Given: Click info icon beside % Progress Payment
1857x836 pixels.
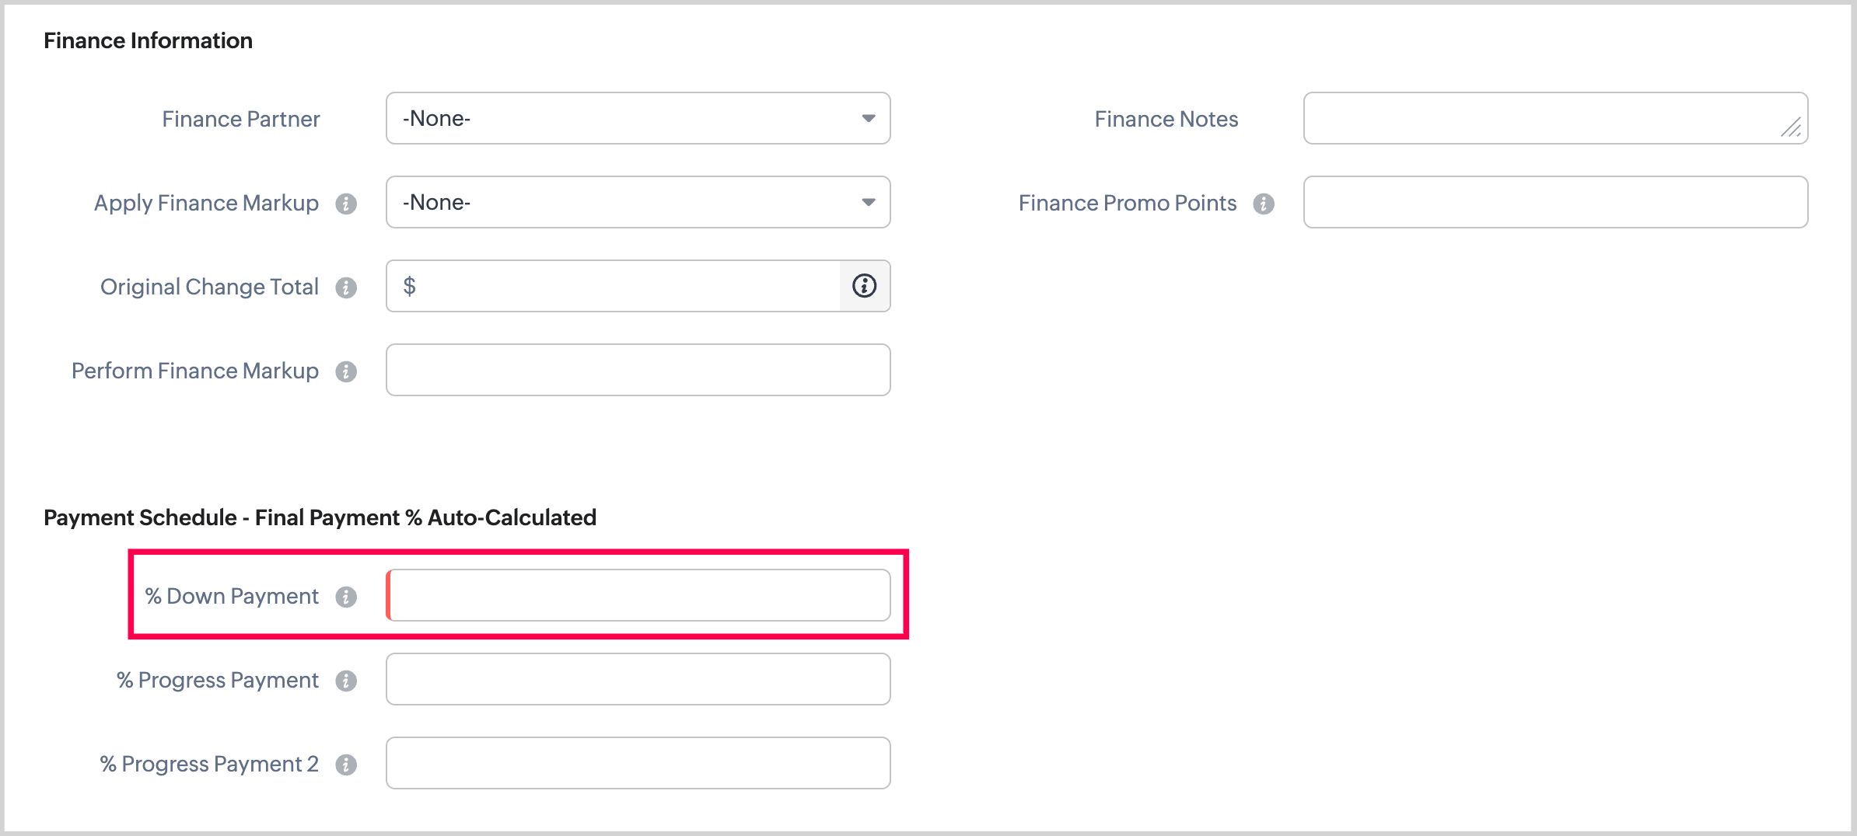Looking at the screenshot, I should [346, 681].
